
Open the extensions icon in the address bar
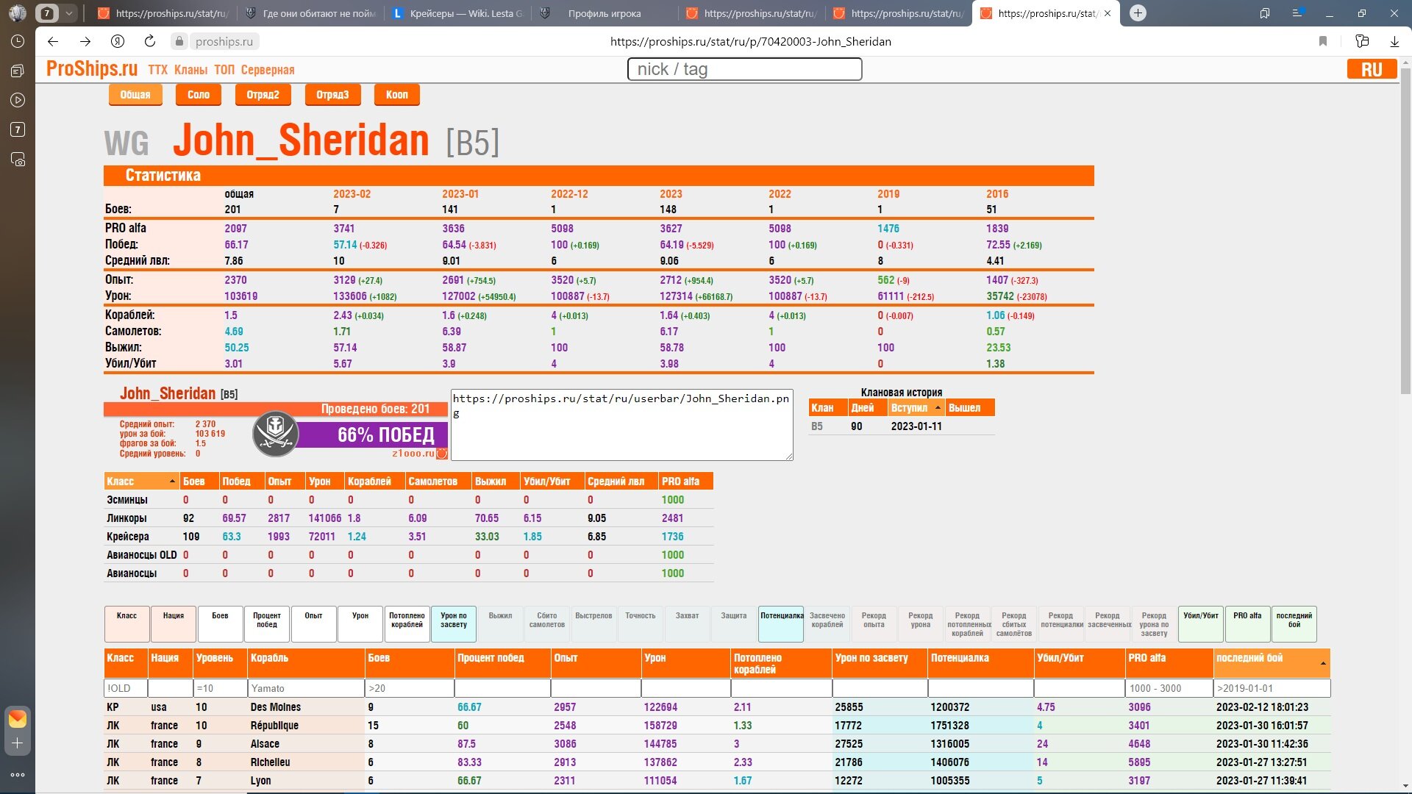[1362, 42]
